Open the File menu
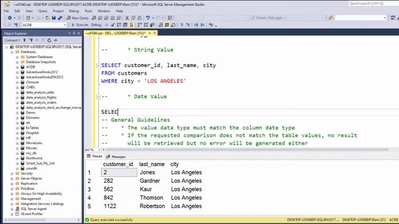This screenshot has height=224, width=399. point(6,11)
